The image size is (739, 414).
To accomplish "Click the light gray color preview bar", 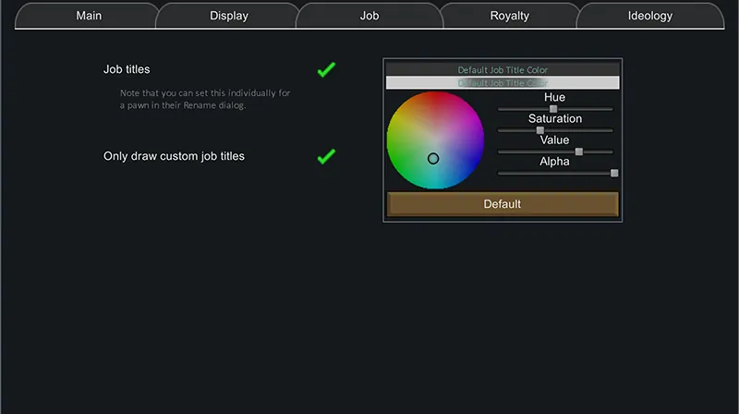I will click(502, 83).
